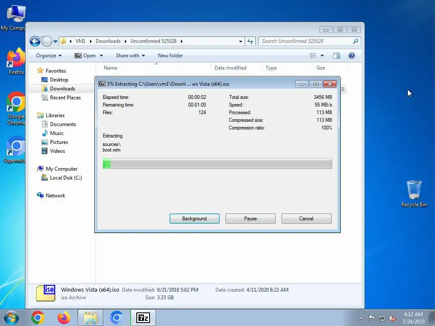Select VM1 in address breadcrumb

80,41
